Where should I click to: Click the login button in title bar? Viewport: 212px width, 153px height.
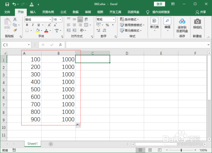coord(159,4)
